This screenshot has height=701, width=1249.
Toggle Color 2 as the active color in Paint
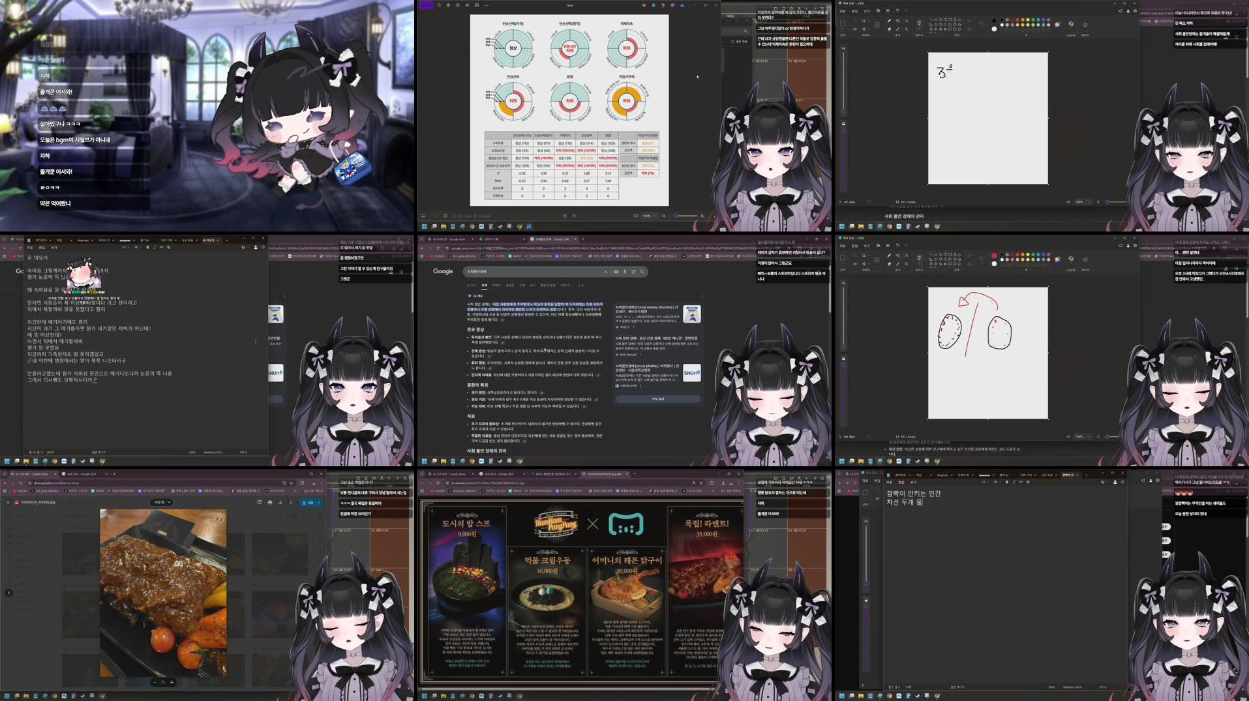click(994, 29)
